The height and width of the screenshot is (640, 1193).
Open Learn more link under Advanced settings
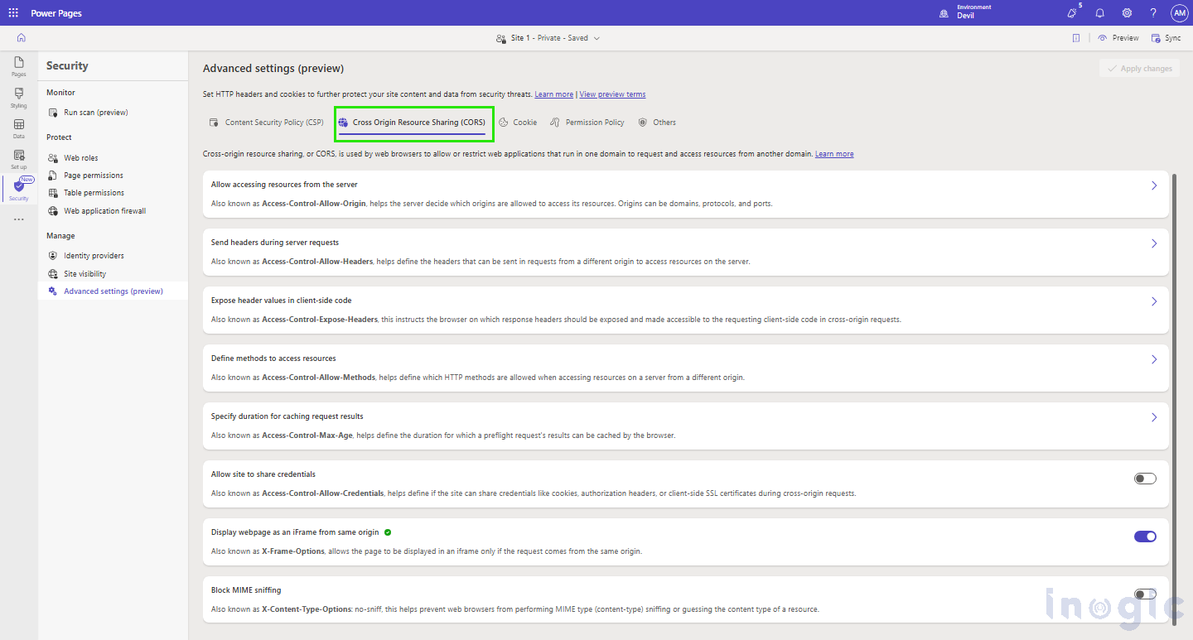pos(553,94)
